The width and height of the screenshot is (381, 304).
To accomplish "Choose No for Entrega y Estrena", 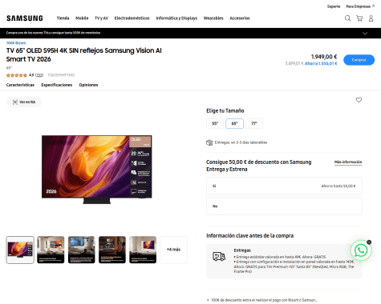I will [284, 206].
